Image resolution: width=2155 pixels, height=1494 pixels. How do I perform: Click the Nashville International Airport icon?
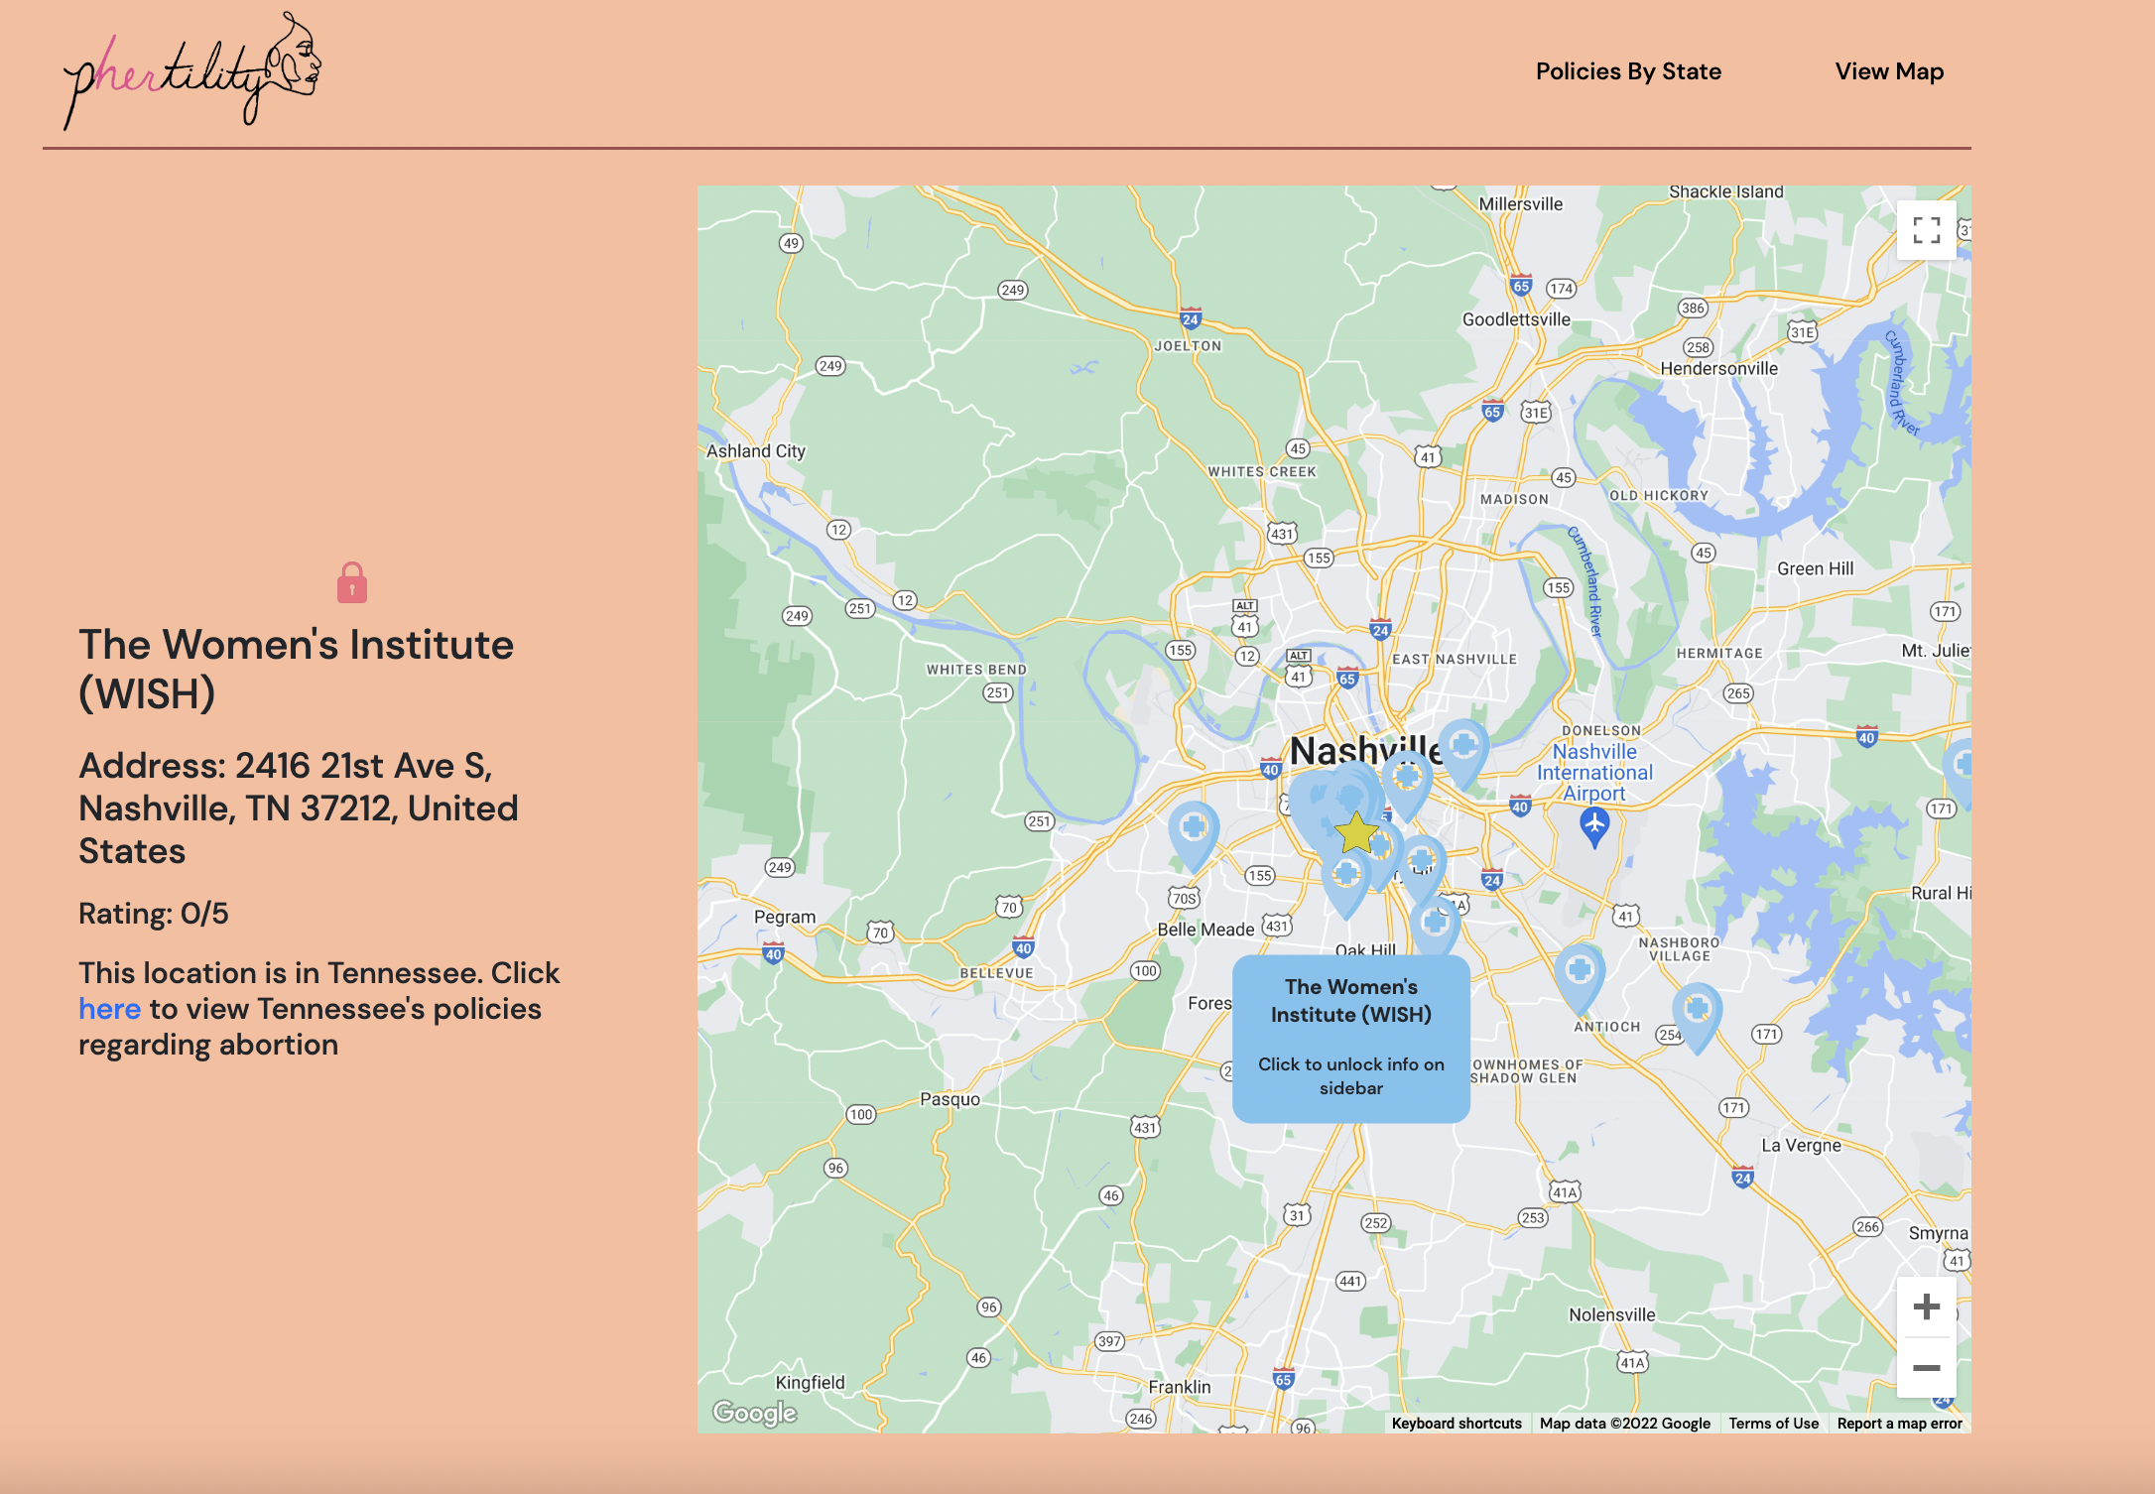(1594, 824)
